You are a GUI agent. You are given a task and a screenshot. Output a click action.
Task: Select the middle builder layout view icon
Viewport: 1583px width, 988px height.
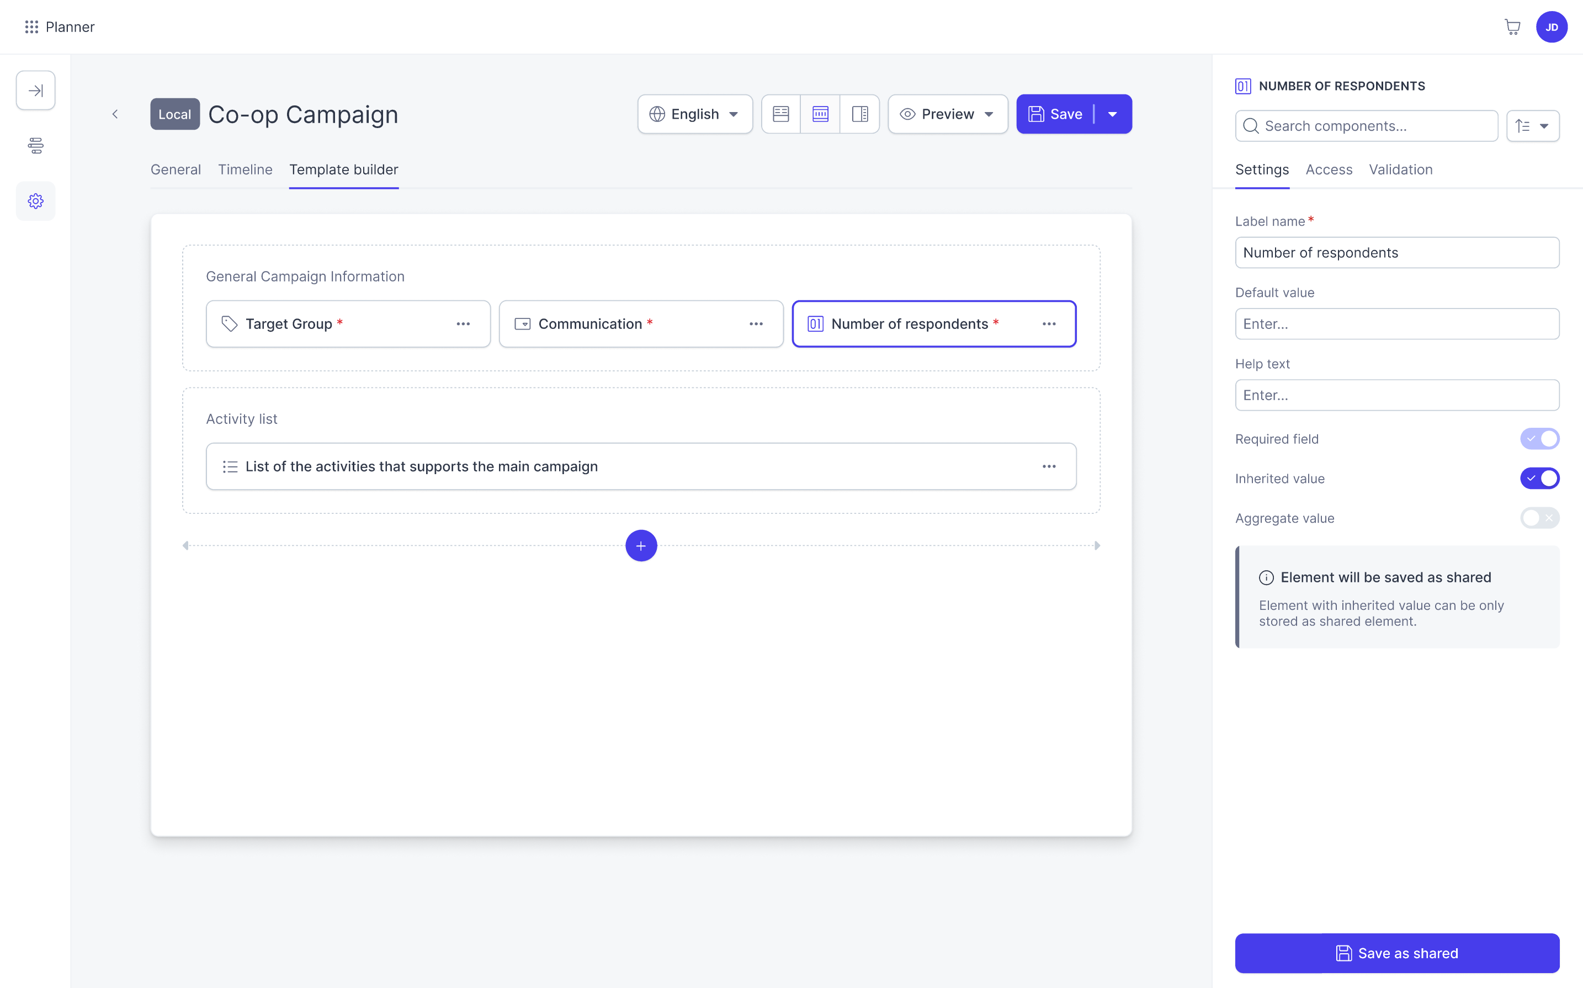pos(820,114)
